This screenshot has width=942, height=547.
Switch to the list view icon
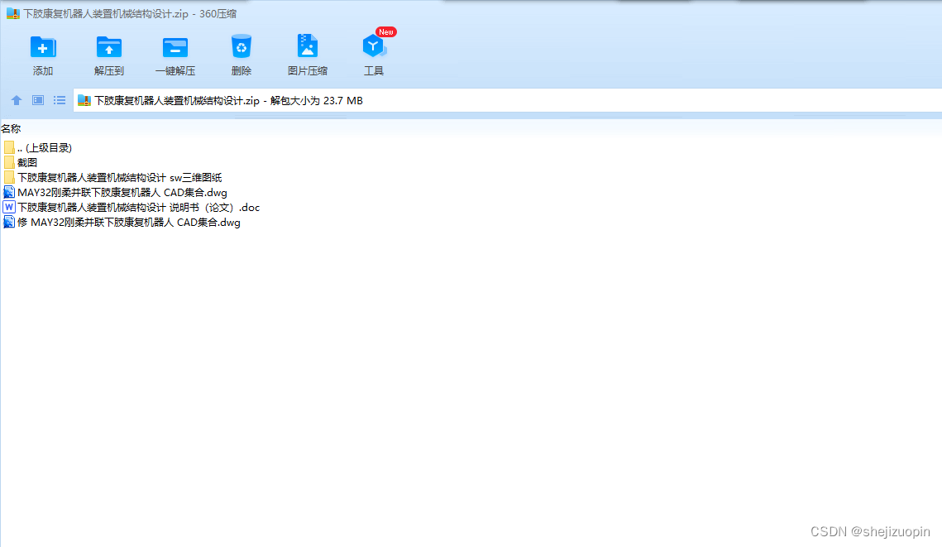click(60, 100)
